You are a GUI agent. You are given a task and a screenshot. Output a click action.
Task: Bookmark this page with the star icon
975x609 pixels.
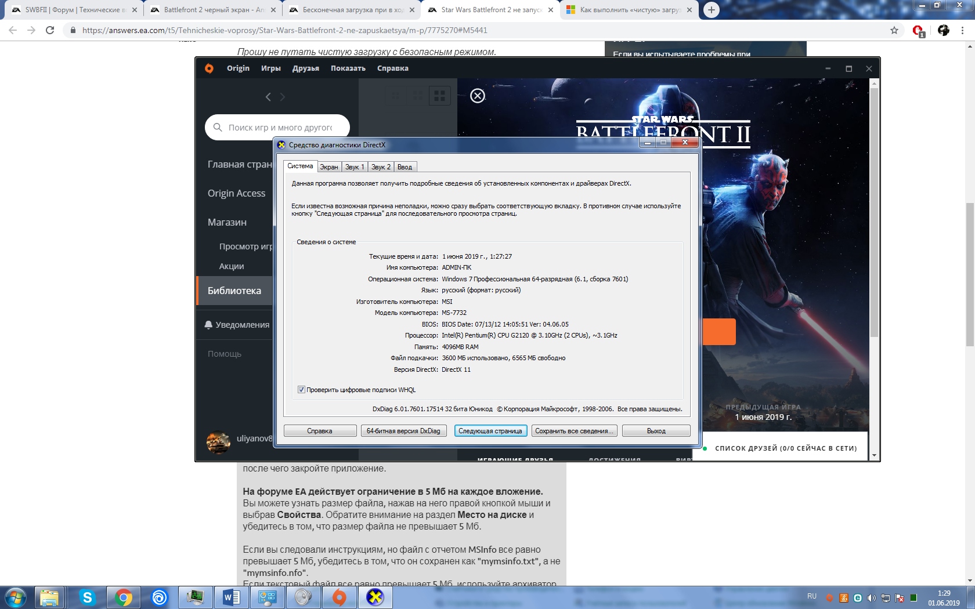pos(894,30)
